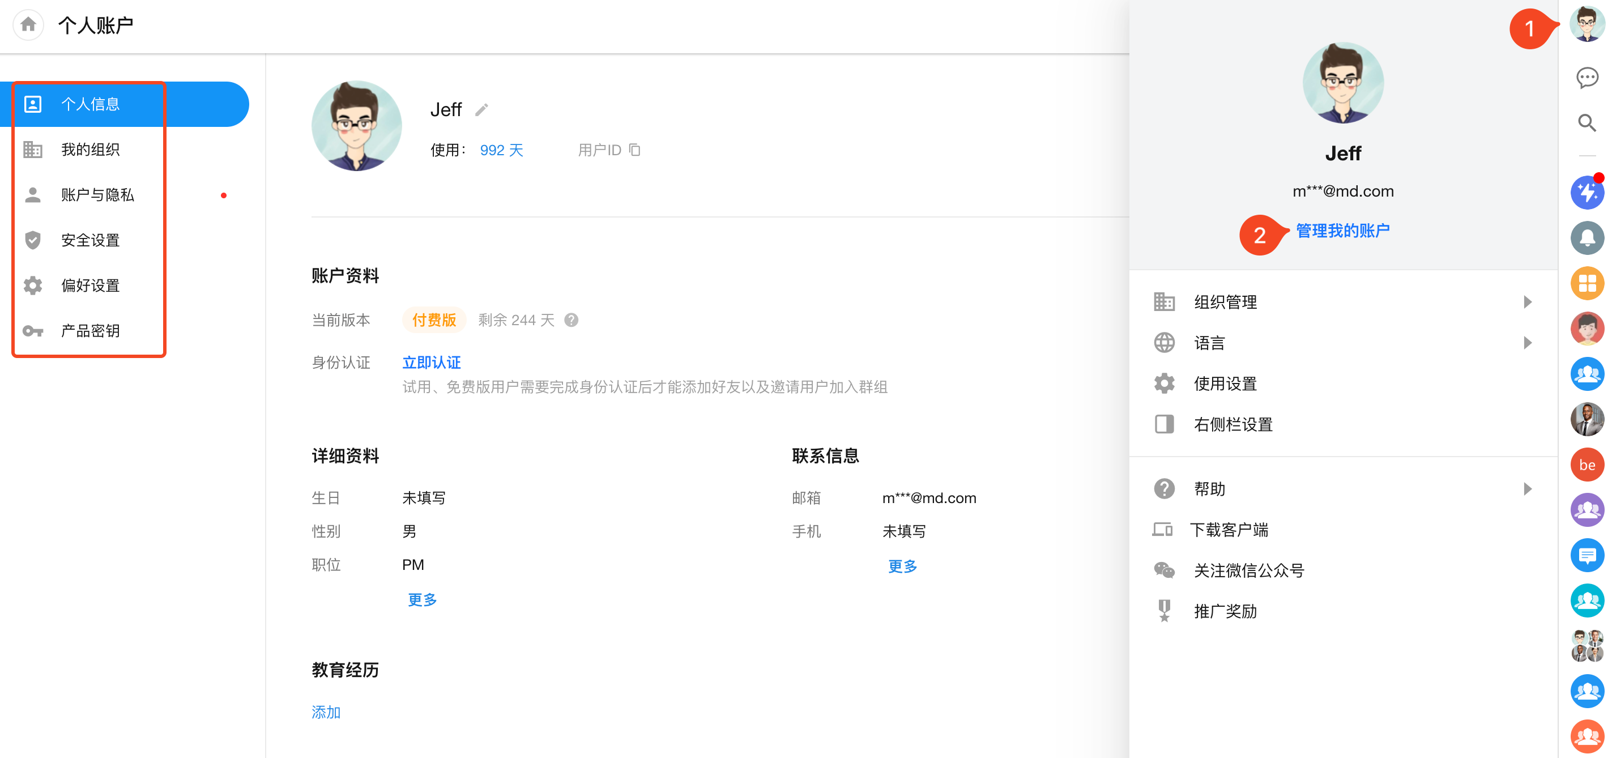This screenshot has height=758, width=1612.
Task: Expand the 组织管理 submenu arrow
Action: (x=1528, y=302)
